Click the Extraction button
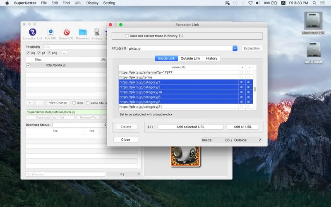Screen dimensions: 331x207 (252, 48)
